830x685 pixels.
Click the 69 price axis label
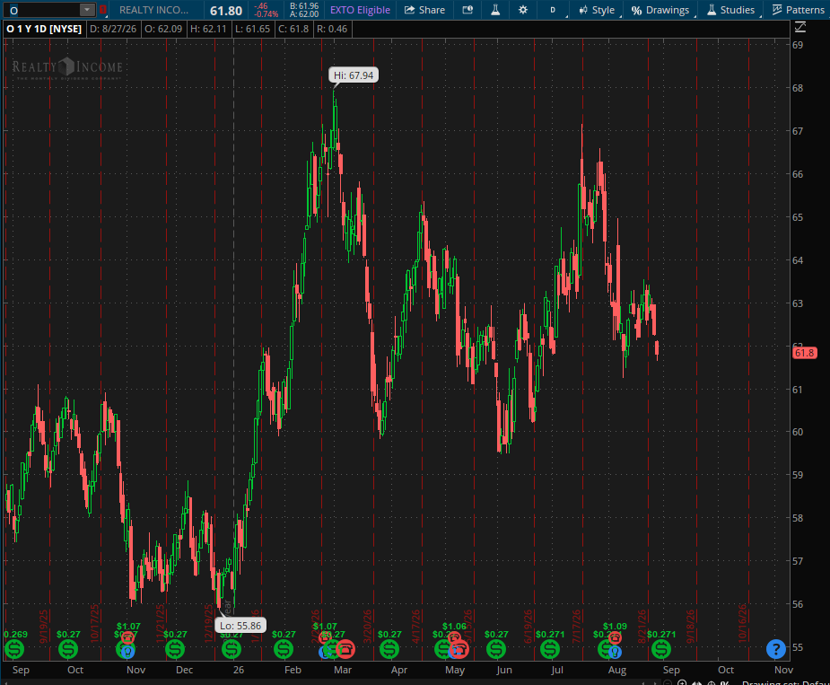[x=797, y=45]
